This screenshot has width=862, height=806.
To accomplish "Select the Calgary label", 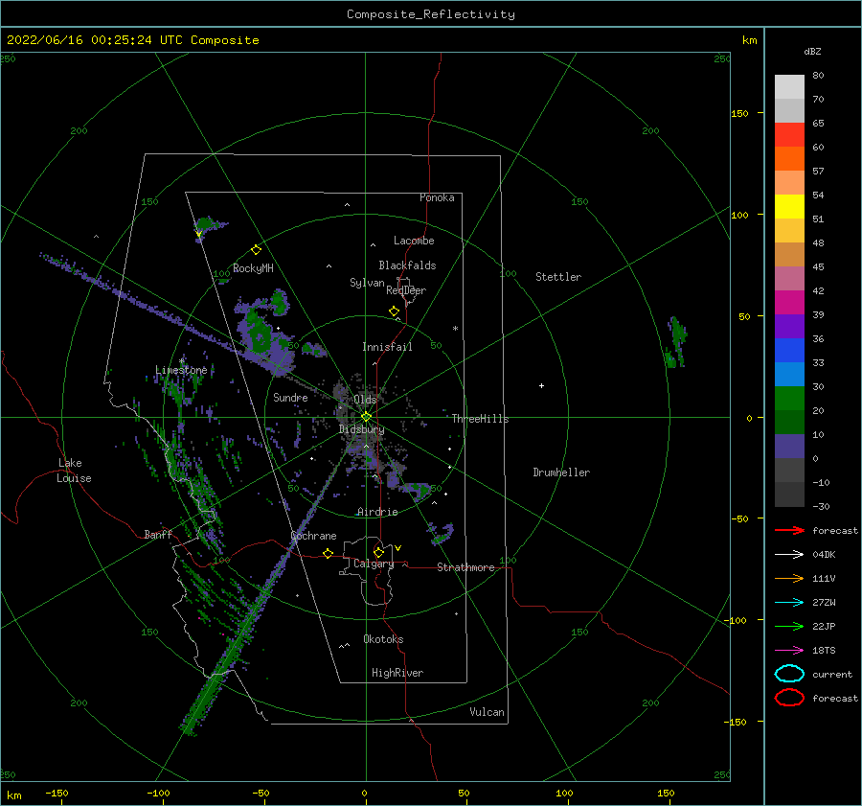I will tap(374, 564).
